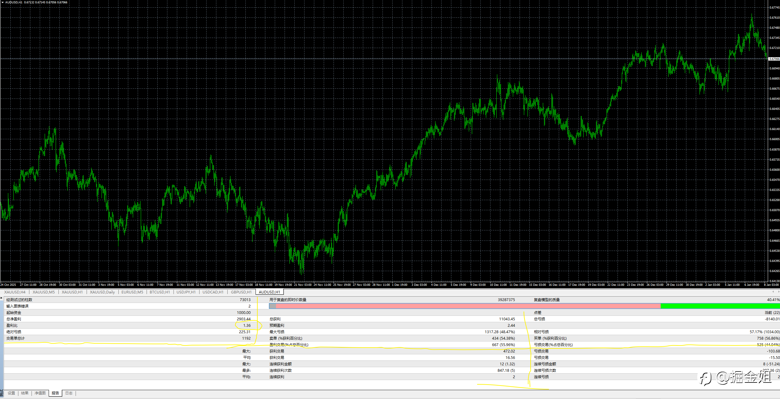Show the 净值图 equity graph tab
Image resolution: width=780 pixels, height=399 pixels.
pos(40,393)
